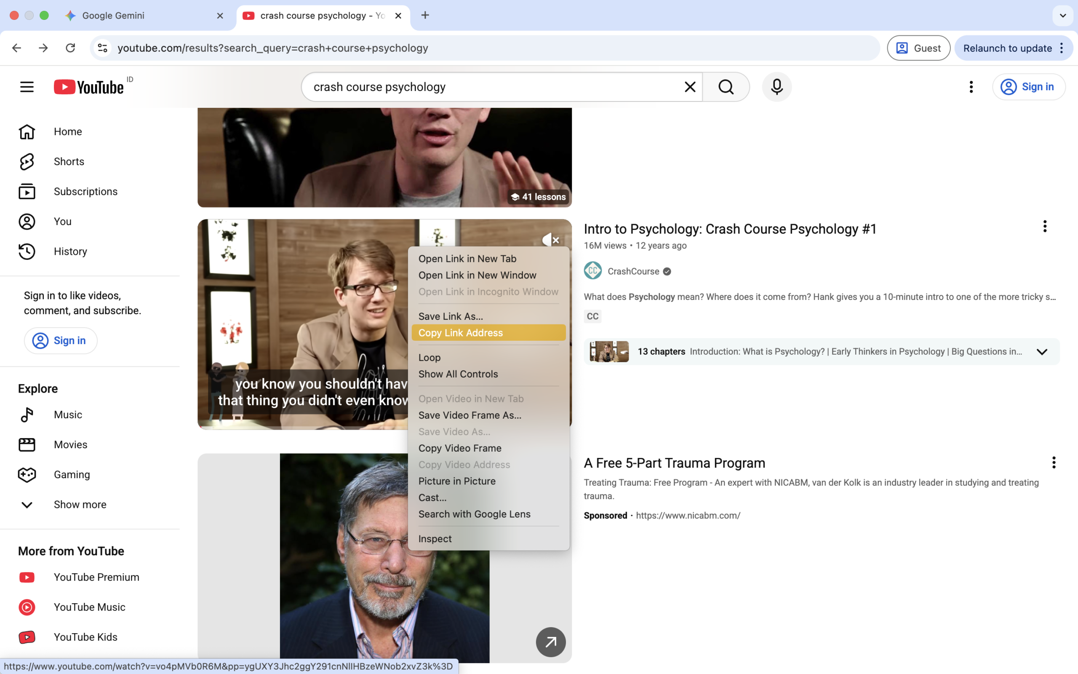Expand Show more in Explore section

80,504
